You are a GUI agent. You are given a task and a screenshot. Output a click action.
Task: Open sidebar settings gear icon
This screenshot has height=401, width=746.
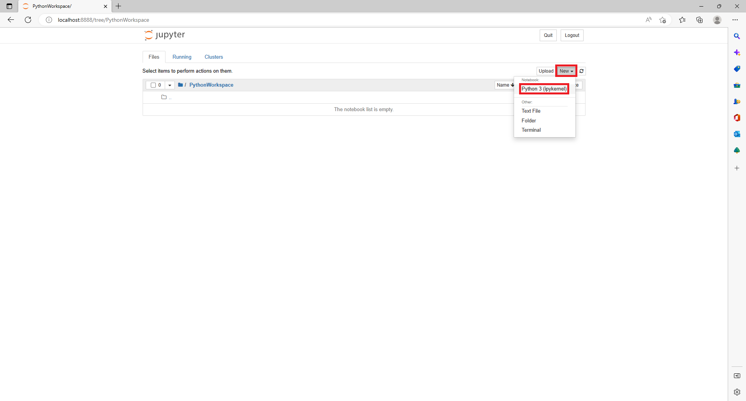[737, 392]
